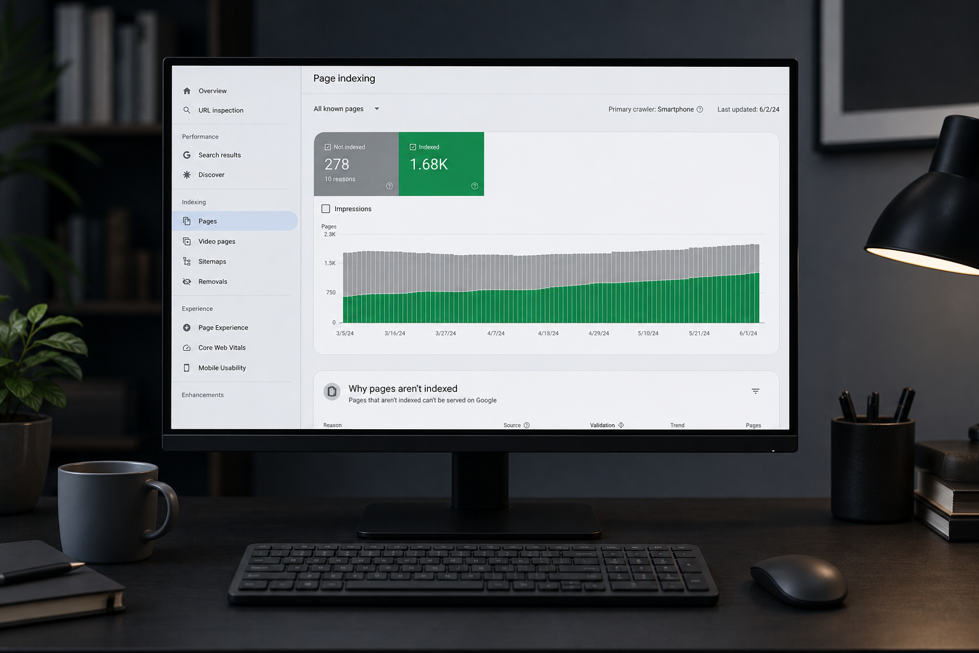
Task: Click the Removals crossed-eye icon
Action: [x=187, y=281]
